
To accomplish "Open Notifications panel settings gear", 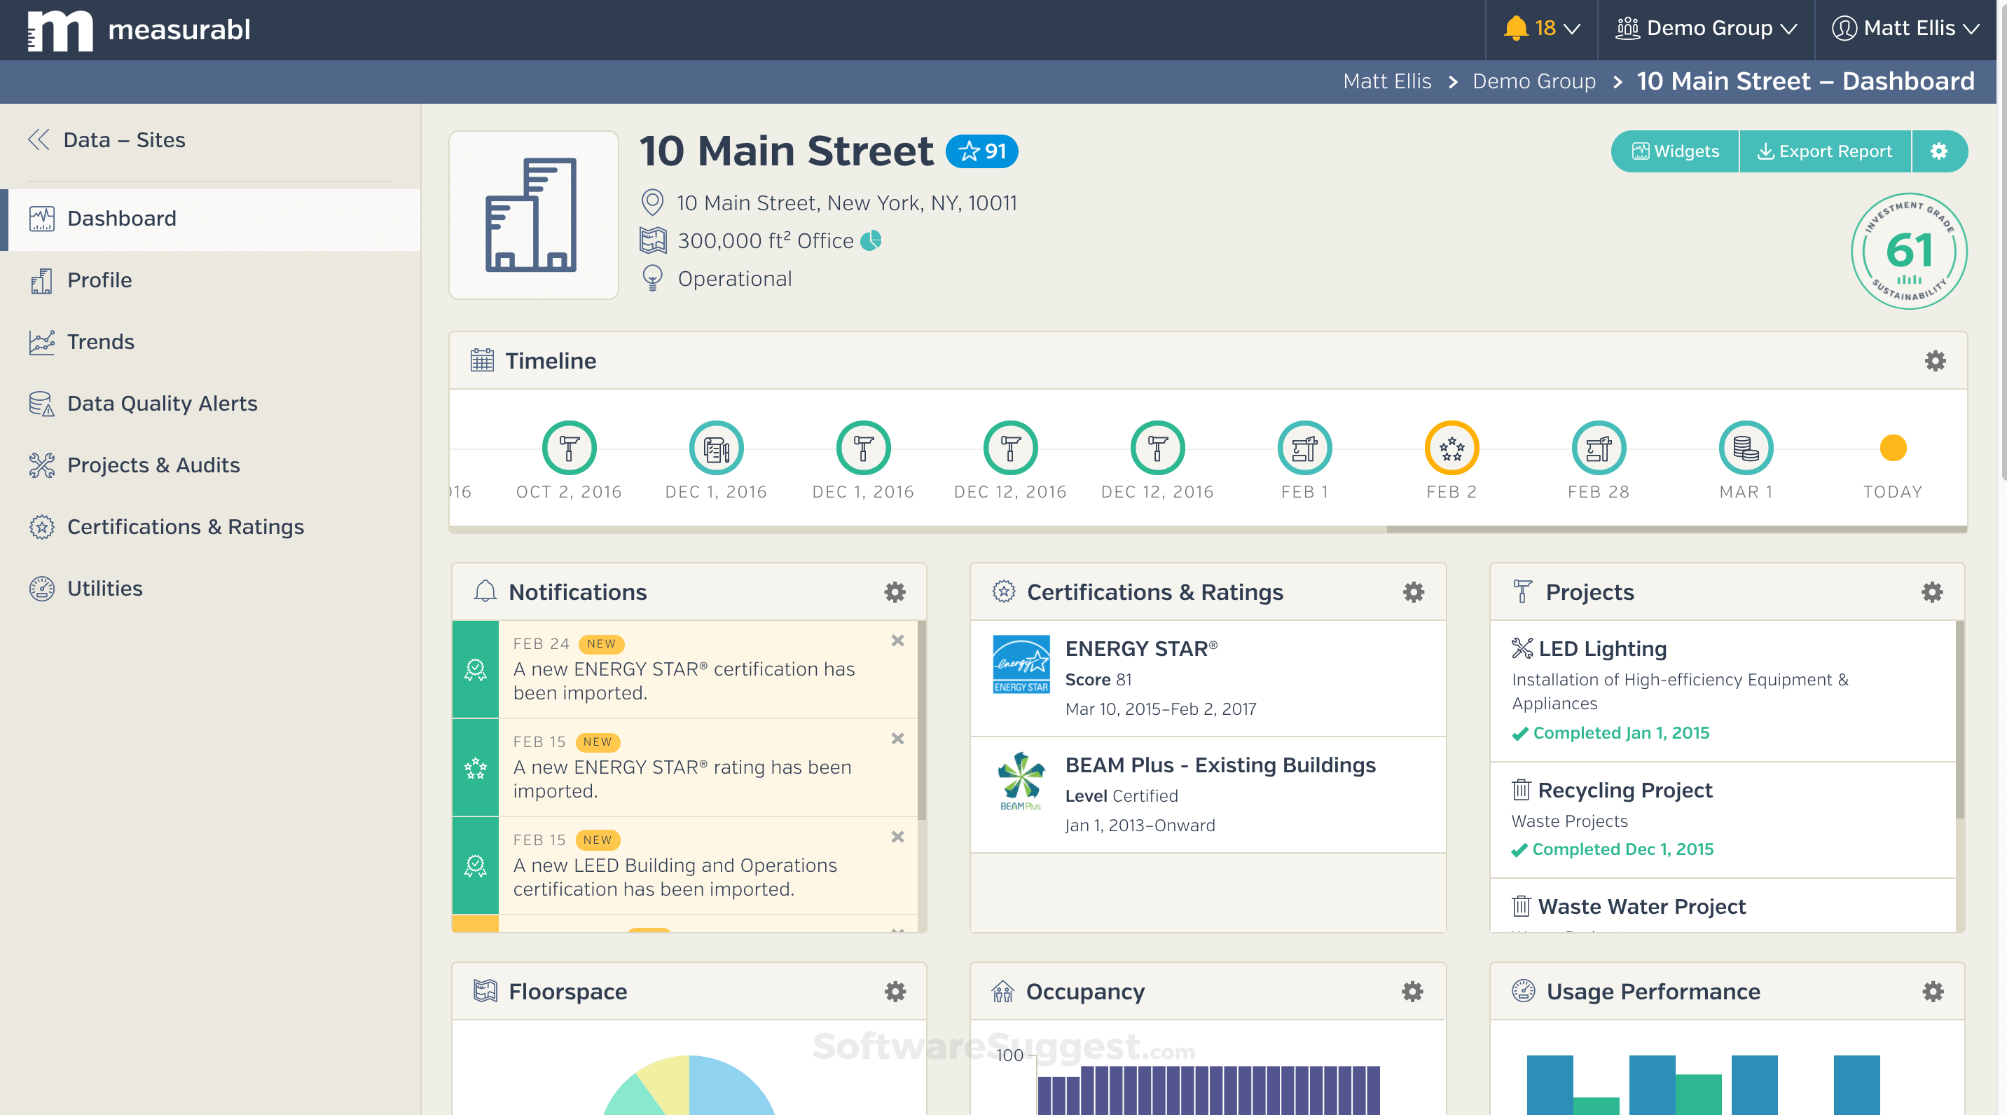I will [895, 592].
